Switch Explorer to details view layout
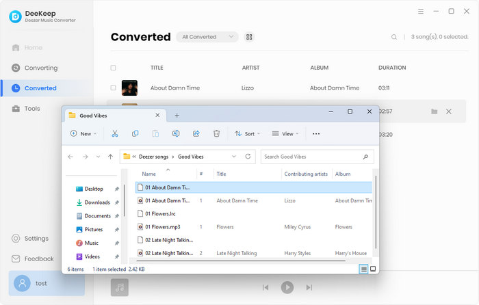This screenshot has height=305, width=479. 363,269
